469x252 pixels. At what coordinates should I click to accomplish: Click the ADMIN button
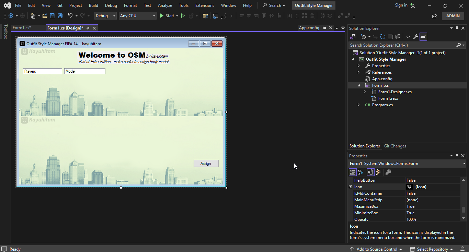tap(453, 16)
